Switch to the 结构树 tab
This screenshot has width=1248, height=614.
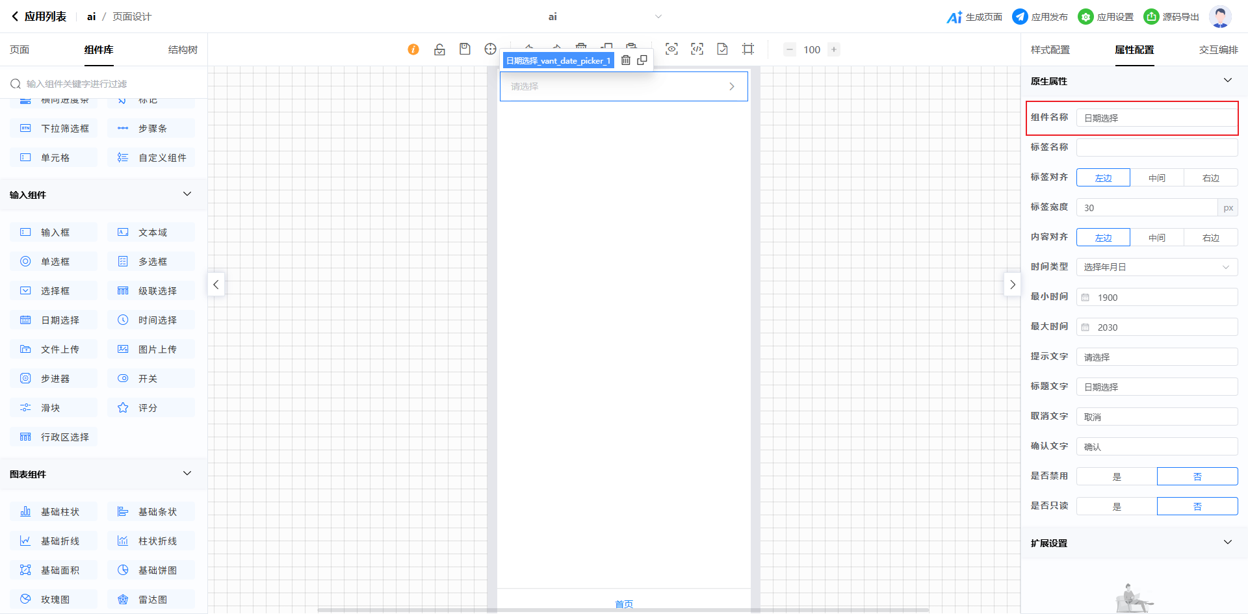pos(183,50)
